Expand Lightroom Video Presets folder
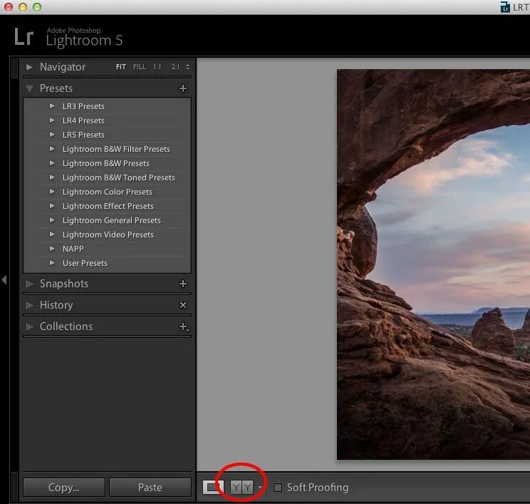Image resolution: width=530 pixels, height=504 pixels. (x=52, y=234)
